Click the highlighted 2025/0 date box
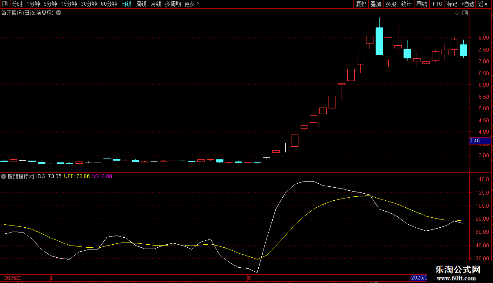This screenshot has width=493, height=283. tap(419, 278)
